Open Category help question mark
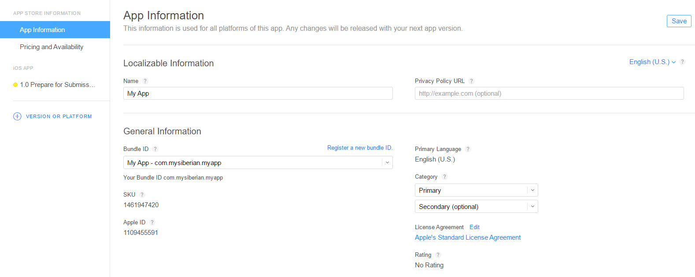695x277 pixels. click(x=444, y=177)
